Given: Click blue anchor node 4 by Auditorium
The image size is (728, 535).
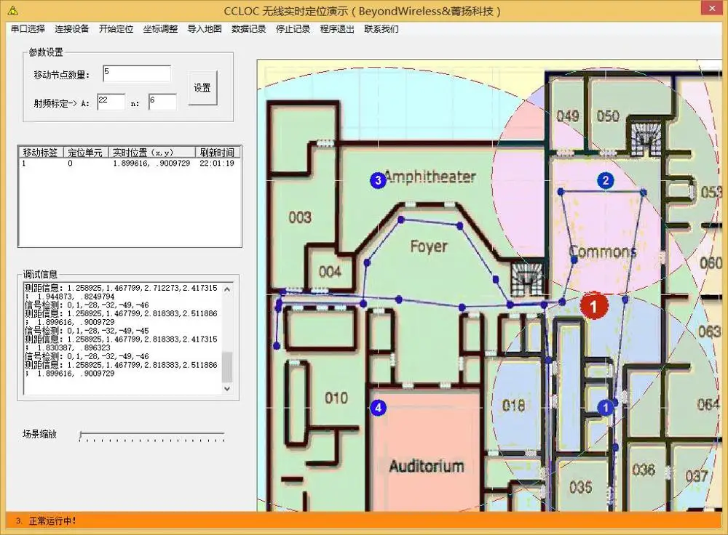Looking at the screenshot, I should (x=379, y=408).
